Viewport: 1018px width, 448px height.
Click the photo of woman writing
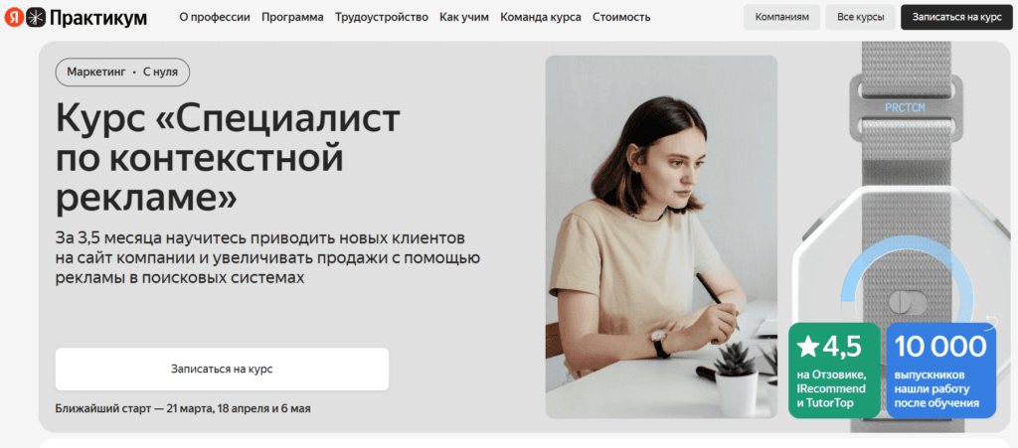pos(661,236)
